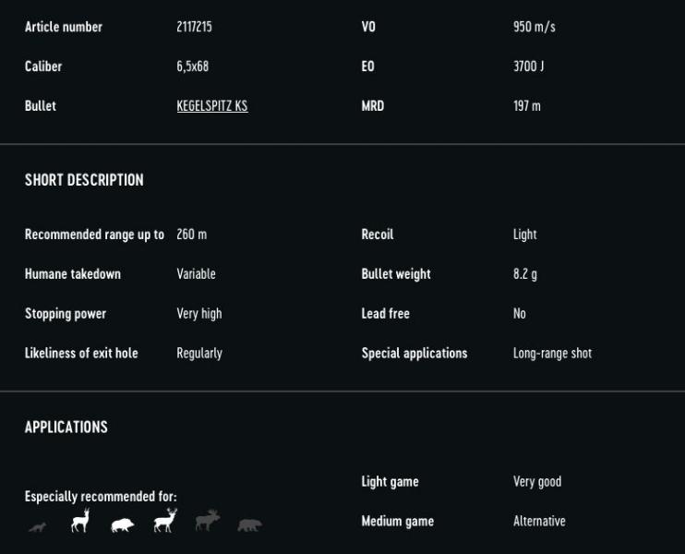Click the greyed-out bear icon
This screenshot has height=554, width=685.
point(250,524)
